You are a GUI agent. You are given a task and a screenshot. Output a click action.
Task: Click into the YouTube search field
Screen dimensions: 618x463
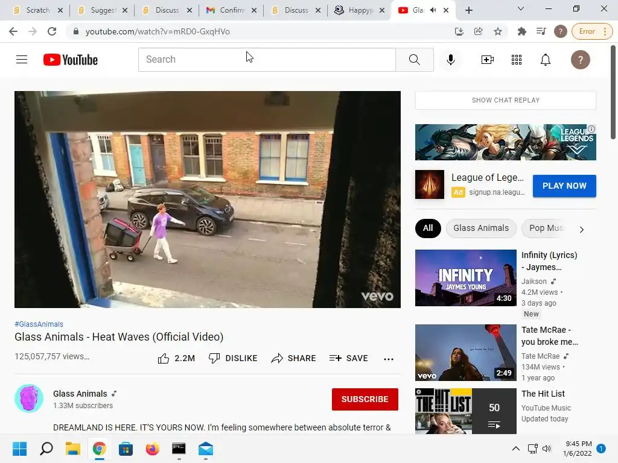(x=267, y=60)
